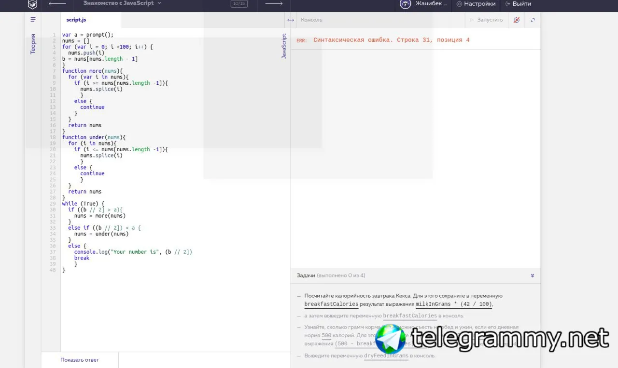The width and height of the screenshot is (618, 368).
Task: Click the breakfastCalories code term in task two
Action: [410, 316]
